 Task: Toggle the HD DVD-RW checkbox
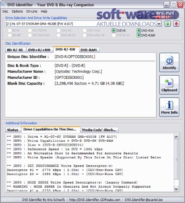tap(30, 35)
